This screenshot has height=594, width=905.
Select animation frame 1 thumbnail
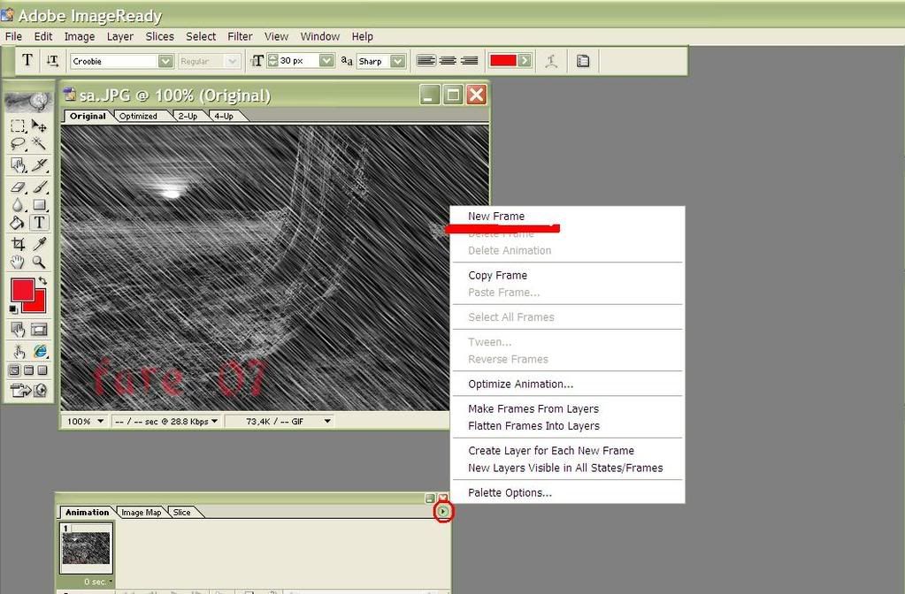point(86,548)
